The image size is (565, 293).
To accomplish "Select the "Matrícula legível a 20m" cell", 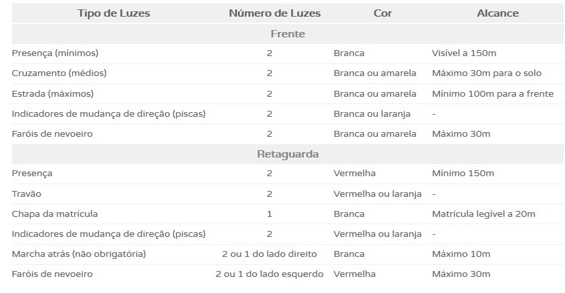I will pos(484,214).
